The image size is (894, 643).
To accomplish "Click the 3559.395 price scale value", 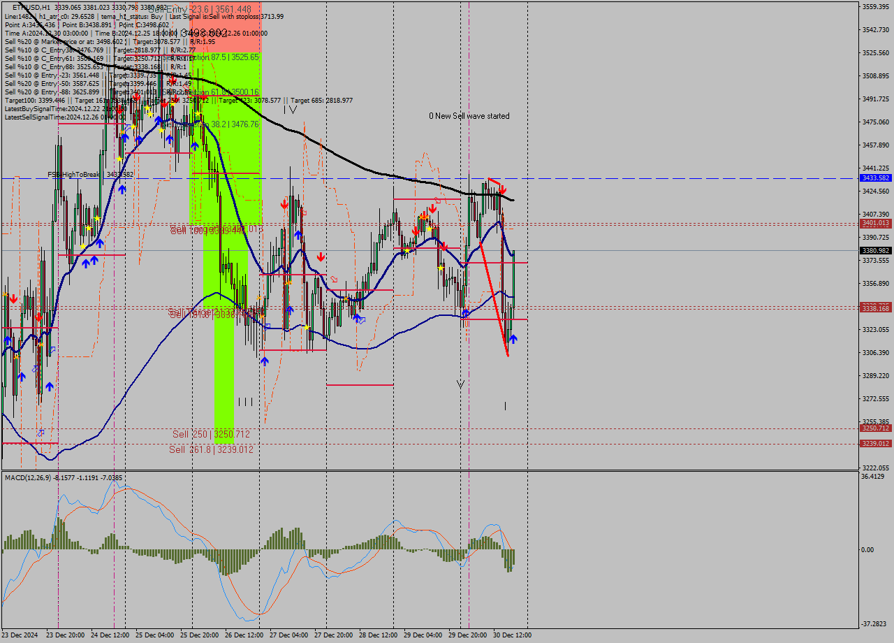I will point(876,6).
